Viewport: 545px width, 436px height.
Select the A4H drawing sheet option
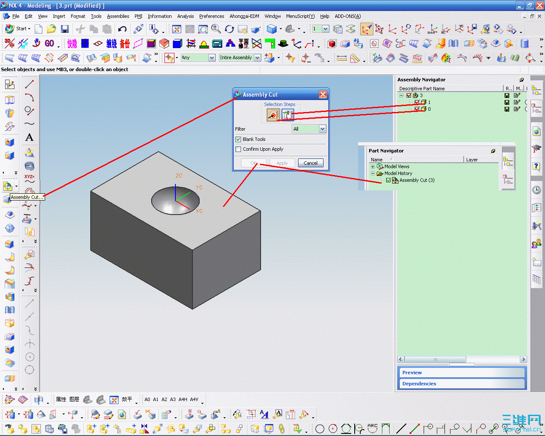[x=183, y=399]
